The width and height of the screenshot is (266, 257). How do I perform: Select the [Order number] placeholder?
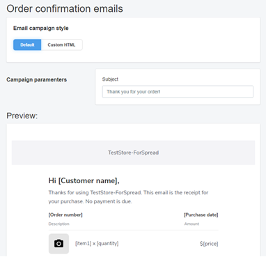(x=65, y=215)
